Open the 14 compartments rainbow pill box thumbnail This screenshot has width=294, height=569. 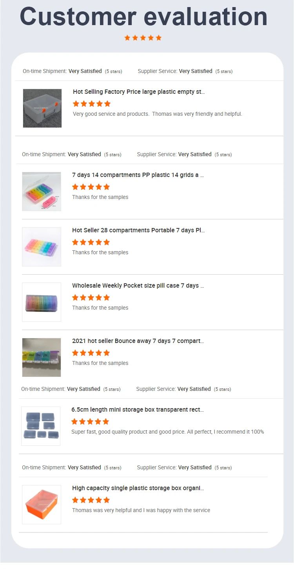tap(42, 191)
